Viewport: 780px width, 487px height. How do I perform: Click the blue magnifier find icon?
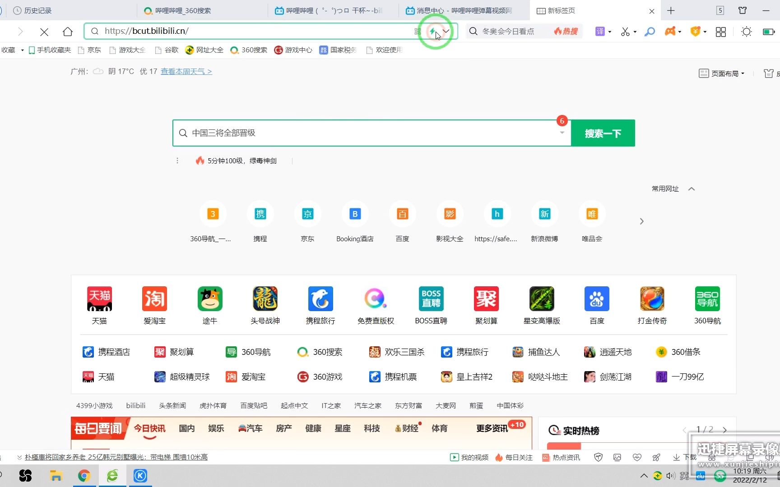point(650,32)
